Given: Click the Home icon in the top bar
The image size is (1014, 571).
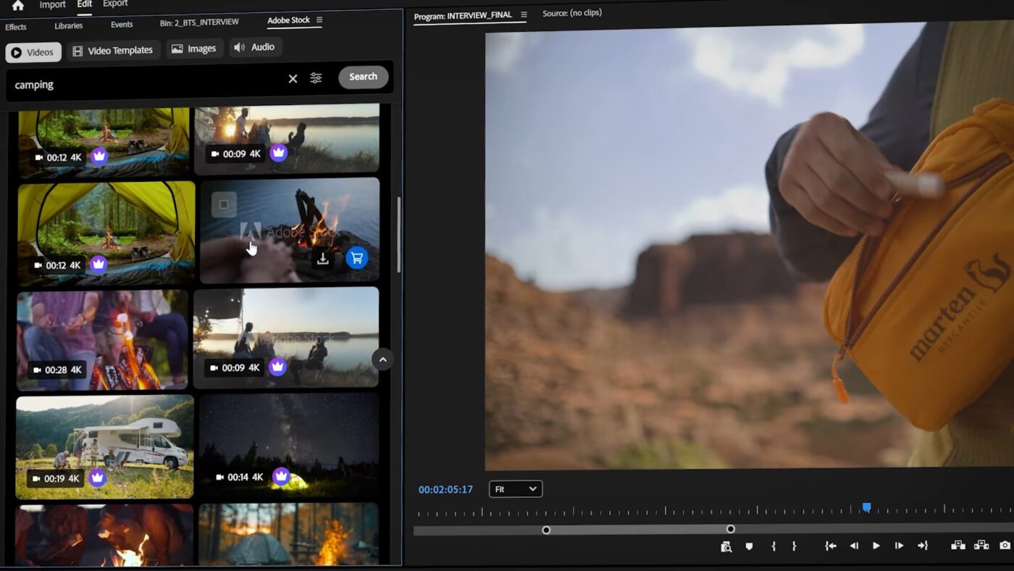Looking at the screenshot, I should (x=18, y=5).
